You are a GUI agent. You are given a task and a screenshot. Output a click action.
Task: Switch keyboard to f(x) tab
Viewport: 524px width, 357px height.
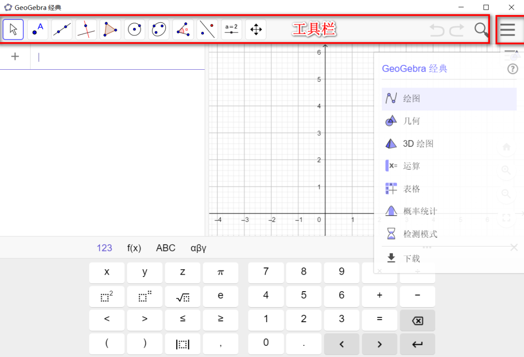134,248
